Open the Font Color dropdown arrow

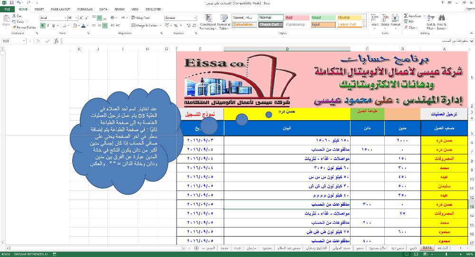point(87,26)
